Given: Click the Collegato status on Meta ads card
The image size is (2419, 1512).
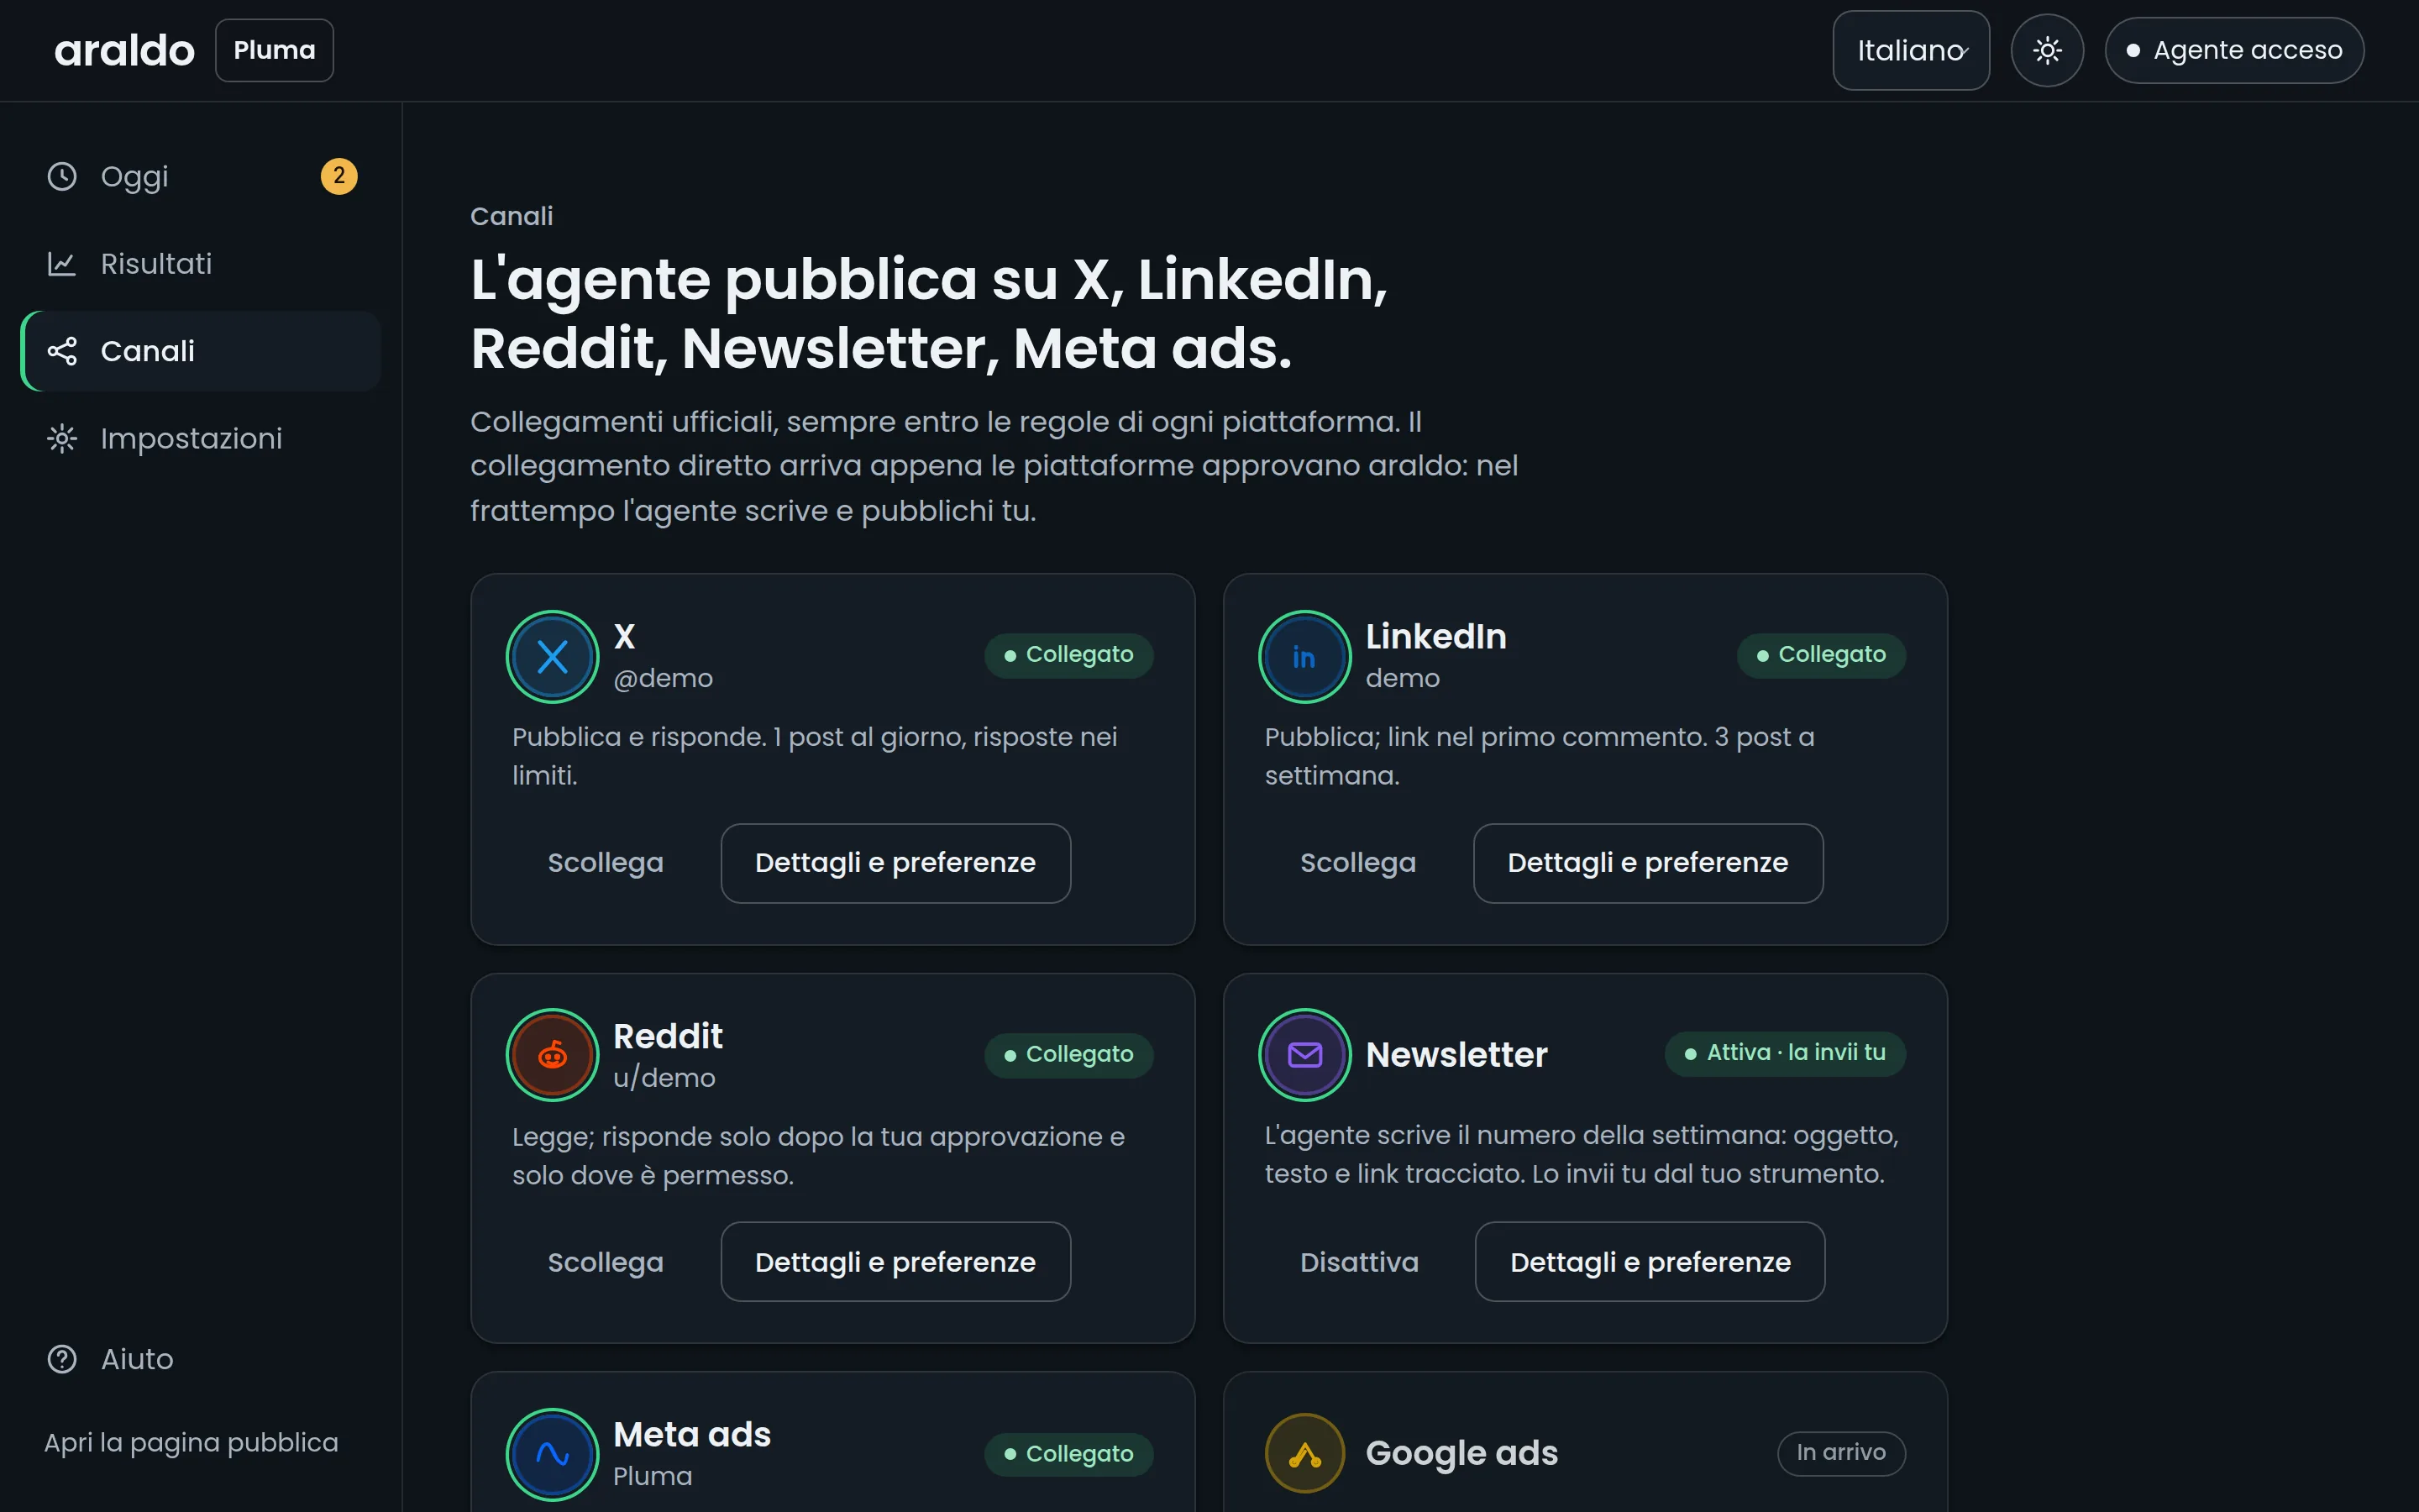Looking at the screenshot, I should 1068,1454.
